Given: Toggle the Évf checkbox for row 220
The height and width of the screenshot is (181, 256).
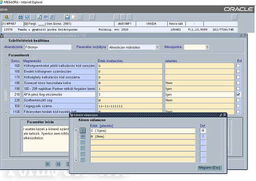Looking at the screenshot, I should coord(238,100).
